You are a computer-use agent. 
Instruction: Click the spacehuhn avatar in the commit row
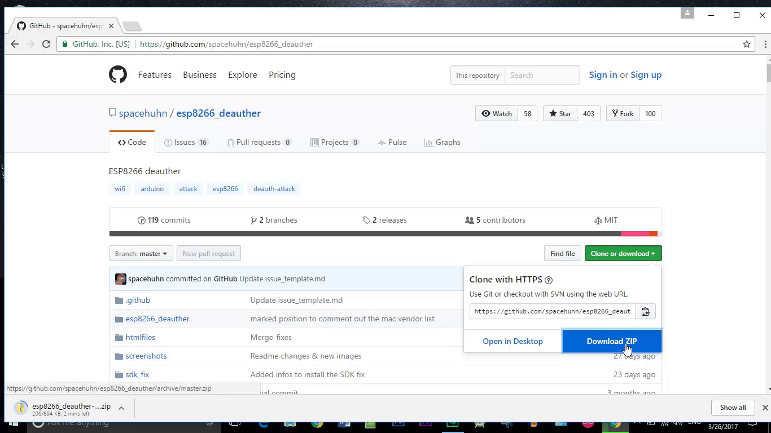coord(121,279)
